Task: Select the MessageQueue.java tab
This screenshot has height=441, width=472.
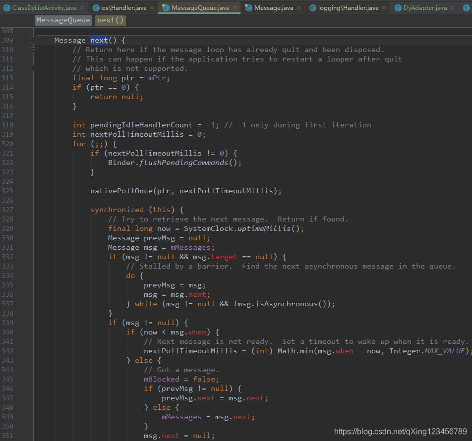Action: coord(200,8)
